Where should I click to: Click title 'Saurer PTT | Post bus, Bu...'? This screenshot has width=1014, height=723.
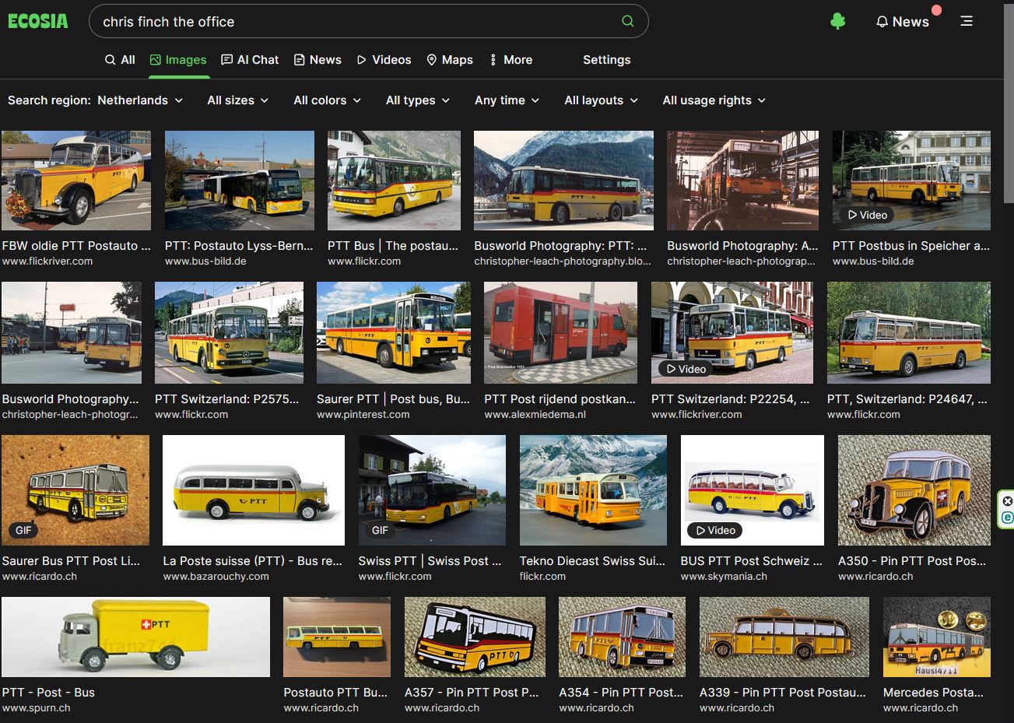(x=394, y=398)
